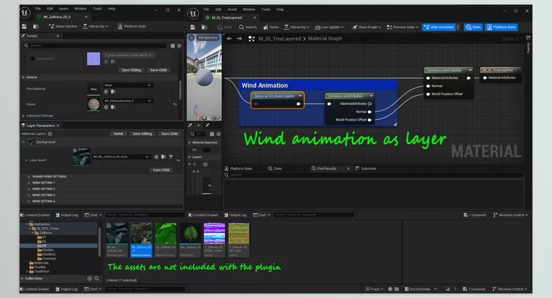Open MI_ML_Zelkova_03_Anim layer asset dropdown

coord(121,157)
